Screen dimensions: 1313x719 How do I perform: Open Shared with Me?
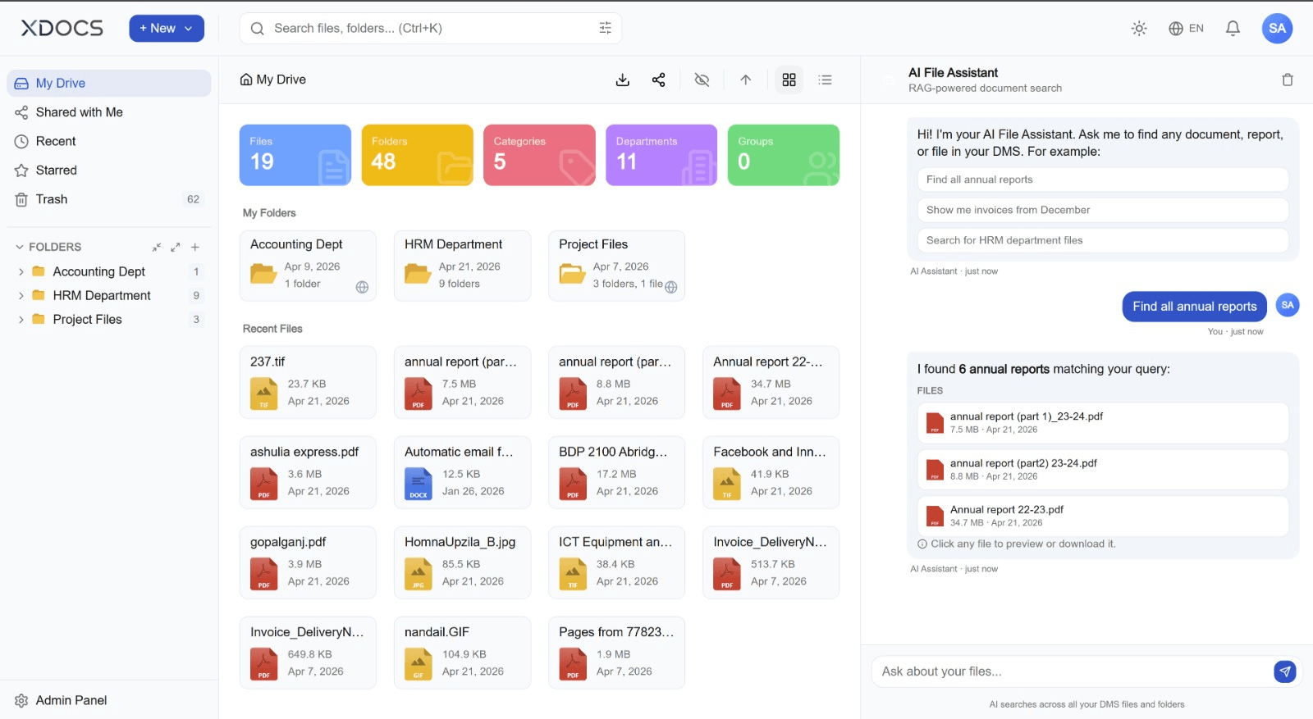click(109, 112)
